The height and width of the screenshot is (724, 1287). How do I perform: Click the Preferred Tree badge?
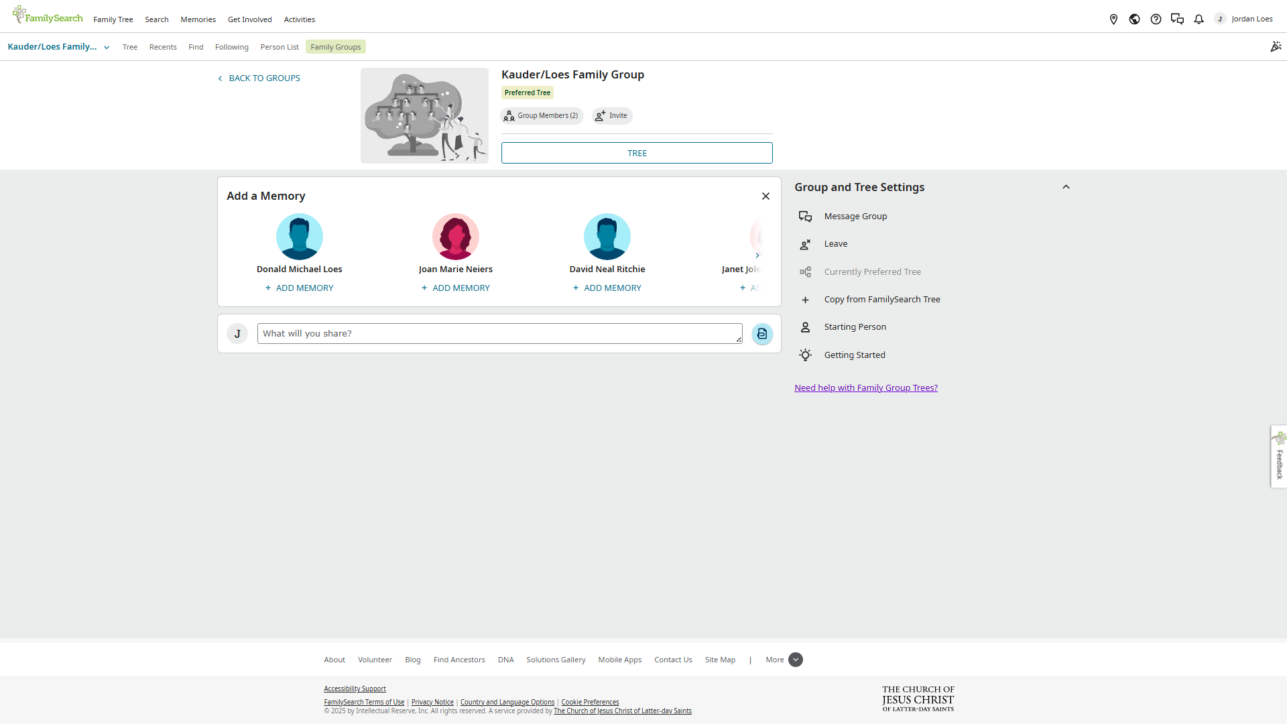coord(528,93)
